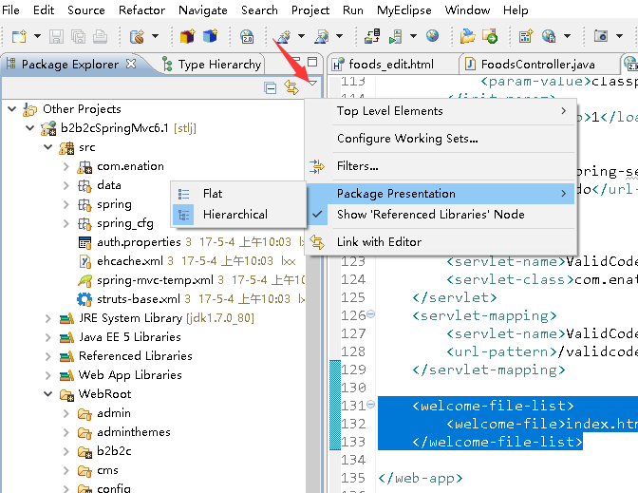Open the MyEclipse menu

[x=404, y=9]
